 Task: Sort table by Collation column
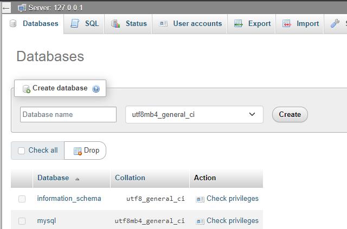pos(130,178)
